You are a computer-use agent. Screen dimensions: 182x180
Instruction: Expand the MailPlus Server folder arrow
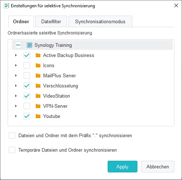pos(16,75)
